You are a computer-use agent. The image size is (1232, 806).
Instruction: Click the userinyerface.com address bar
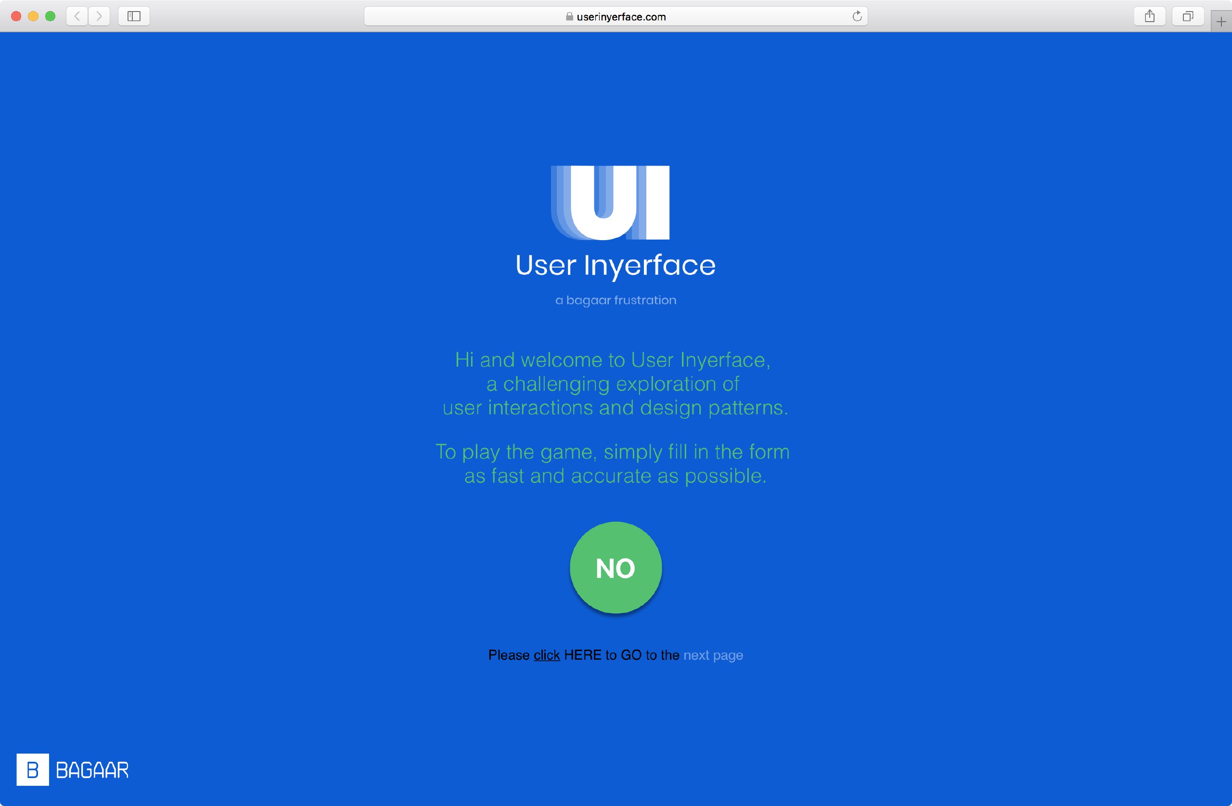pos(616,16)
